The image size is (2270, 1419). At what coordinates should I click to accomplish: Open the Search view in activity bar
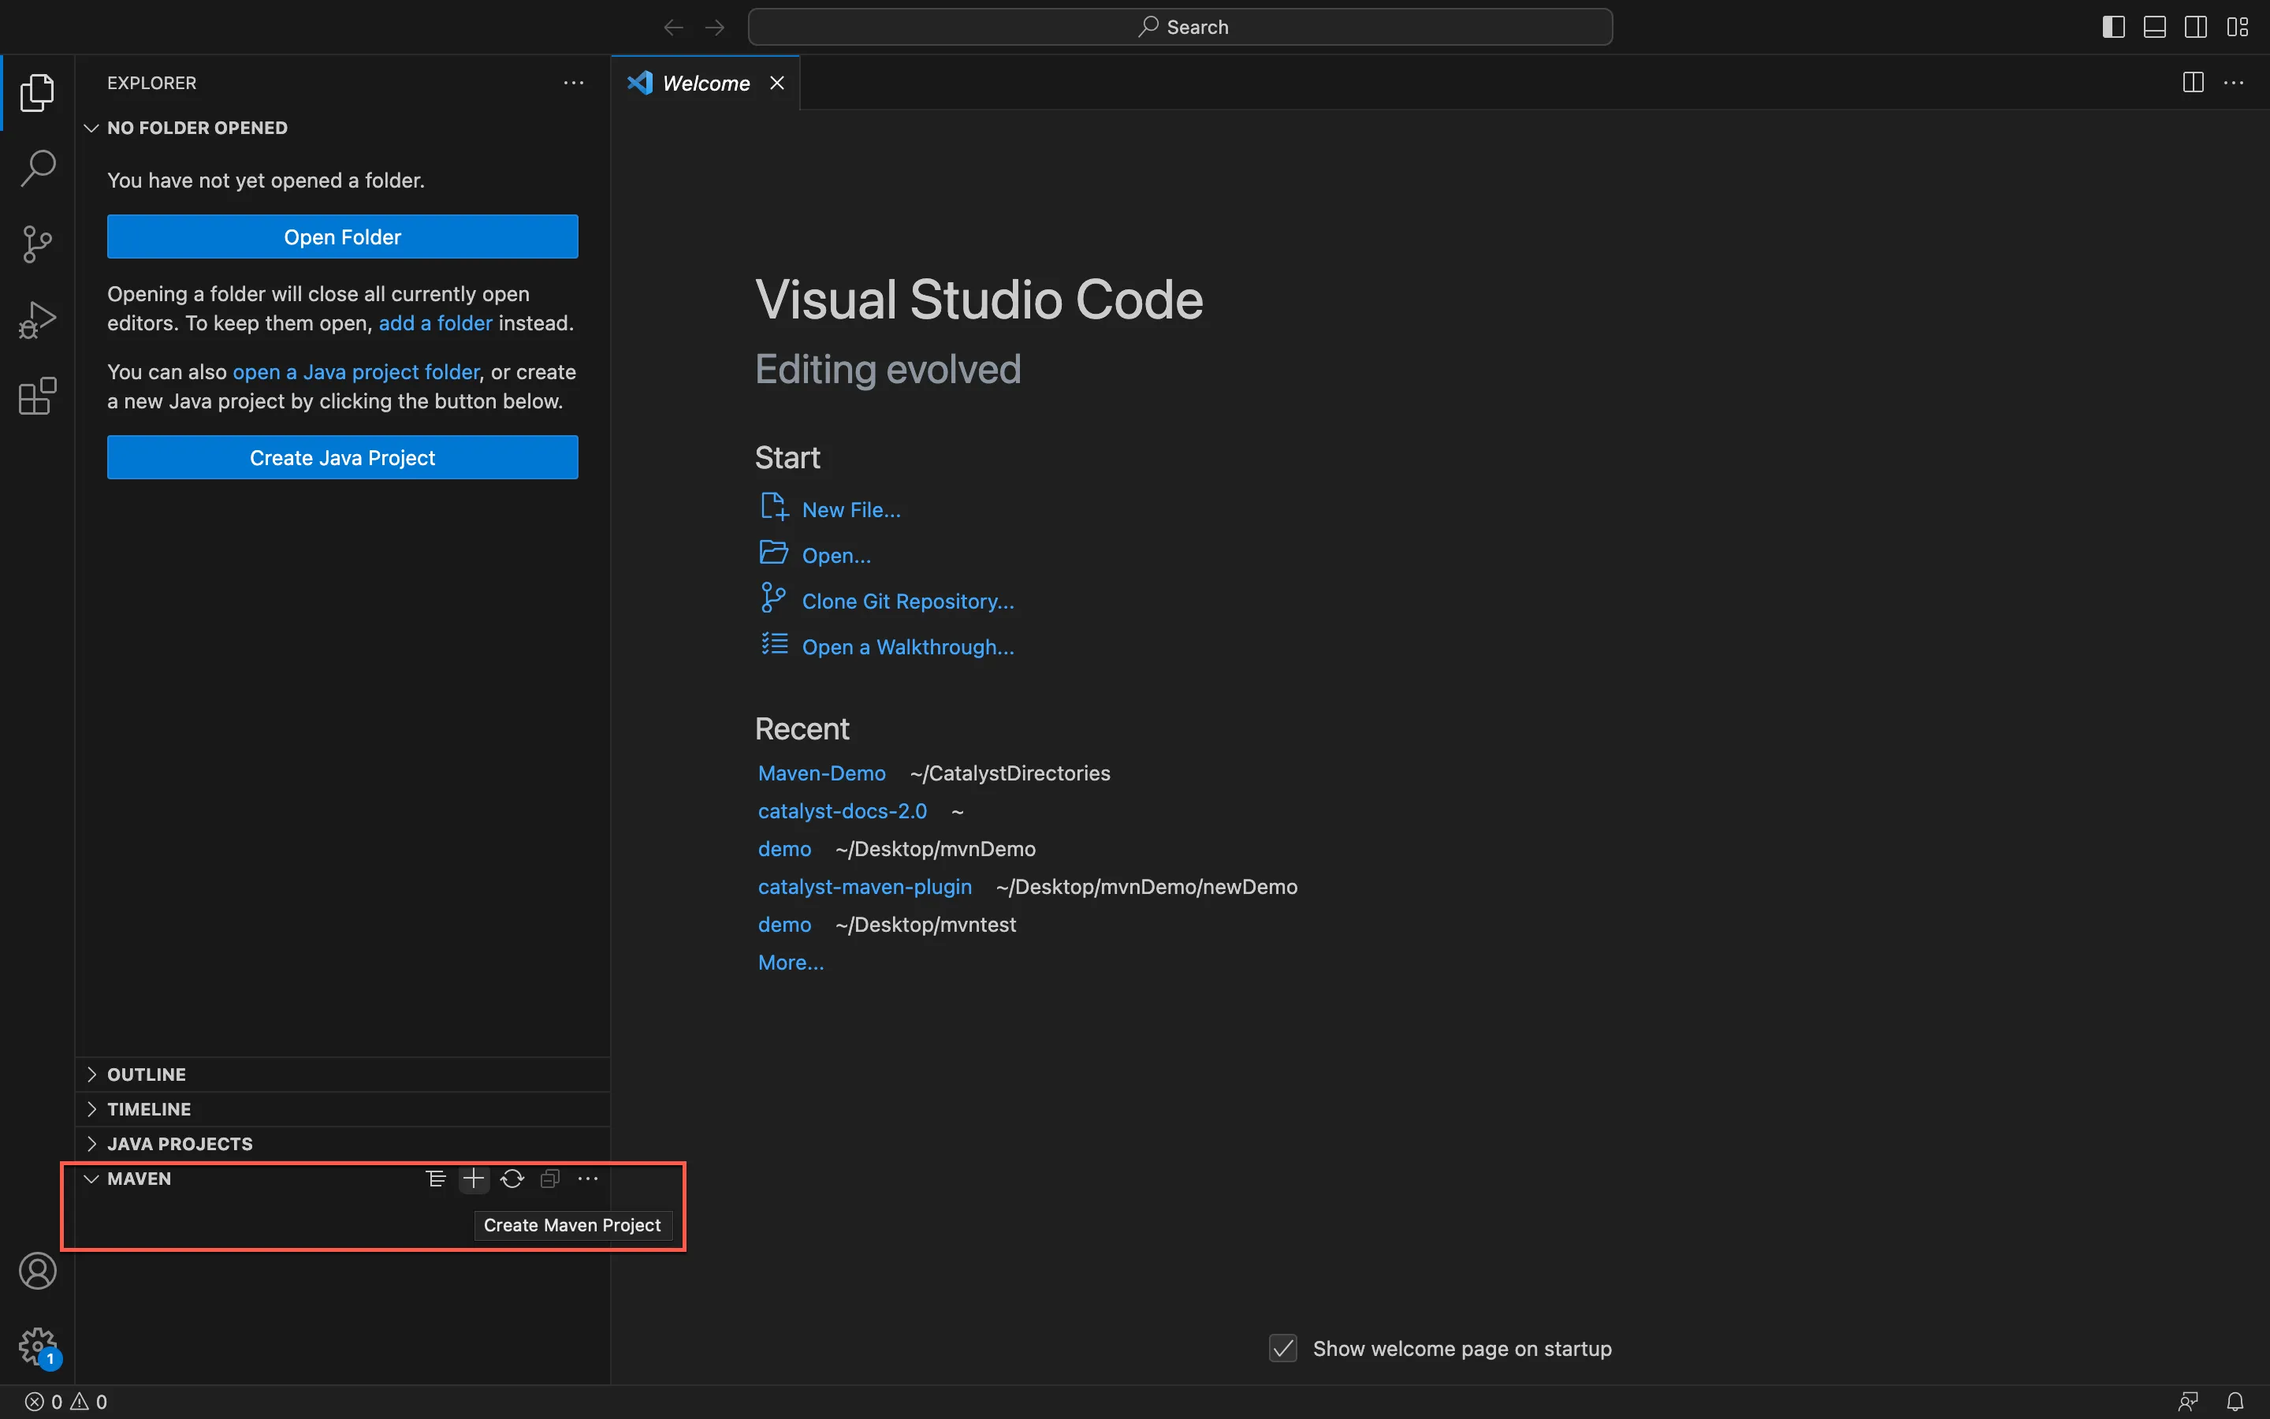(38, 168)
